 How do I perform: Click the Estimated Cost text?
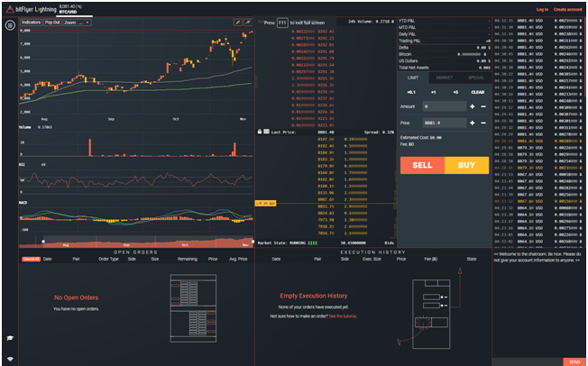pos(421,138)
